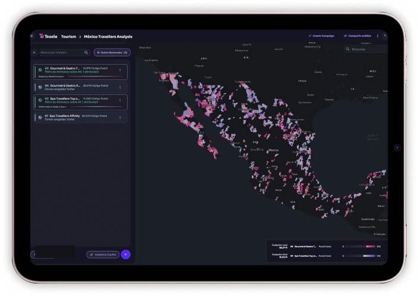Viewport: 418px width, 296px height.
Task: Expand the Datos Generados (2) panel
Action: coord(112,52)
